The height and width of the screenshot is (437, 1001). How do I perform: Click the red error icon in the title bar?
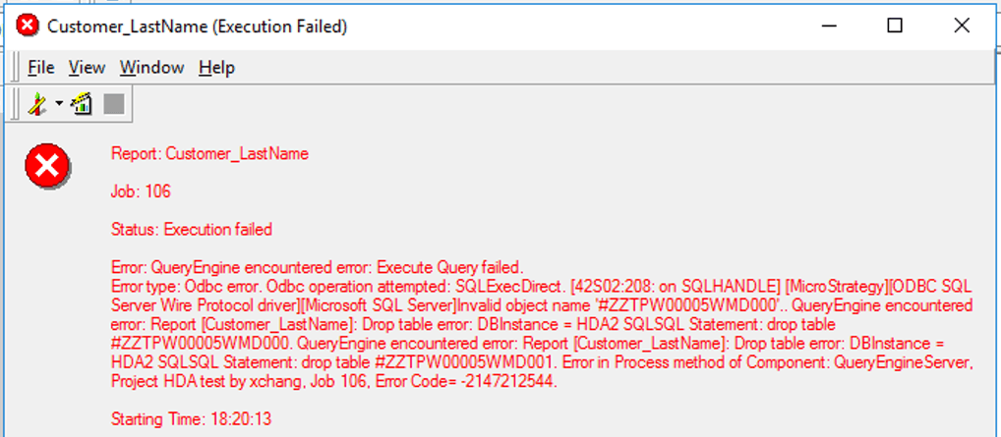pos(29,26)
